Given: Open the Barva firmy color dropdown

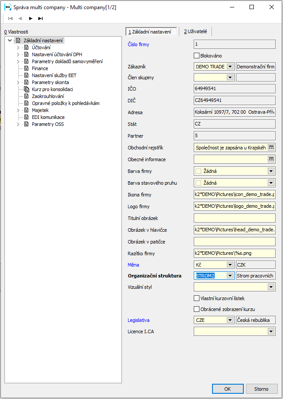Looking at the screenshot, I should (x=271, y=171).
